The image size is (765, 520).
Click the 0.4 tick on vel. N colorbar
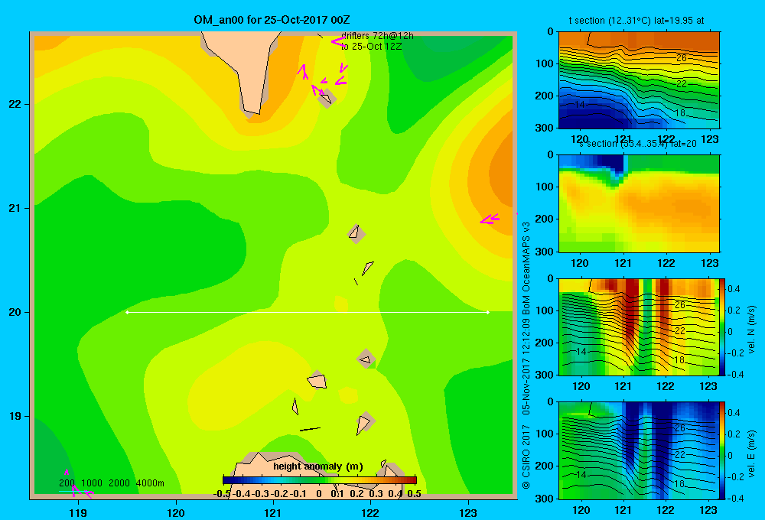pyautogui.click(x=734, y=289)
